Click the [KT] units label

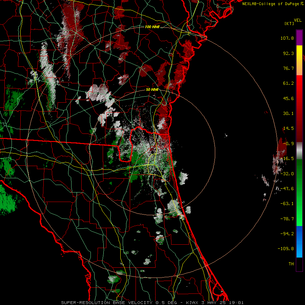coord(289,23)
